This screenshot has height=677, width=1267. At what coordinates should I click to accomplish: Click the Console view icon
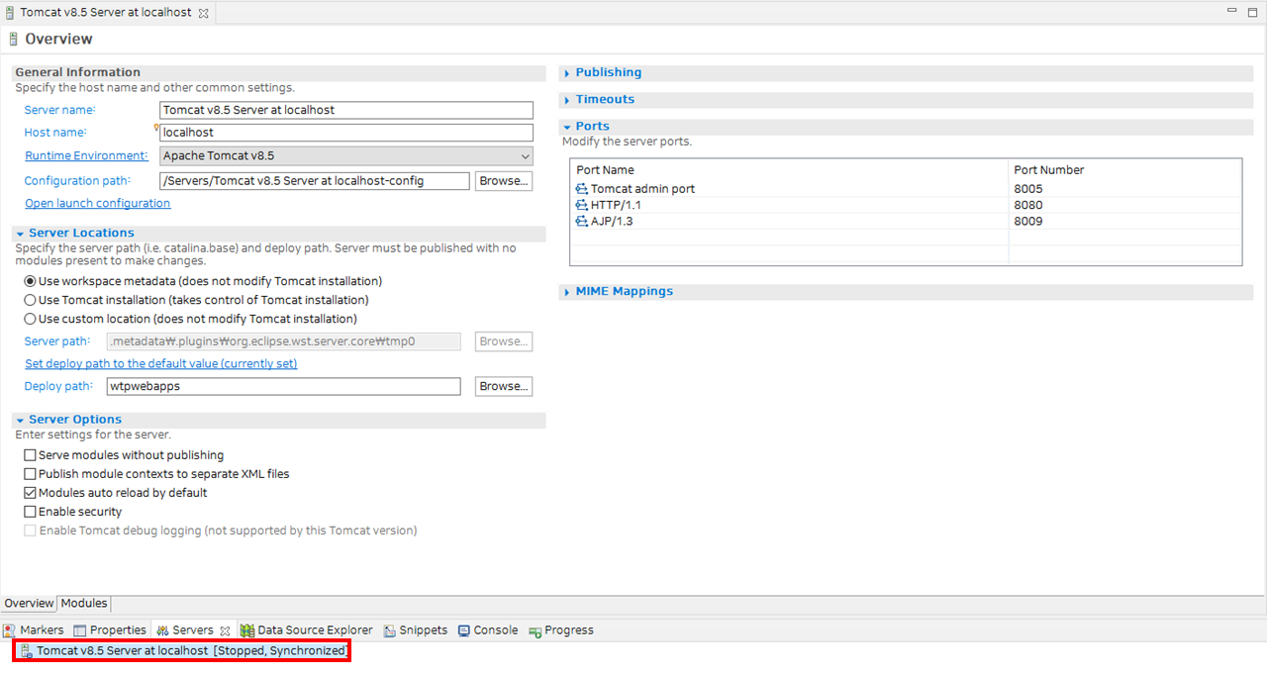pyautogui.click(x=464, y=630)
